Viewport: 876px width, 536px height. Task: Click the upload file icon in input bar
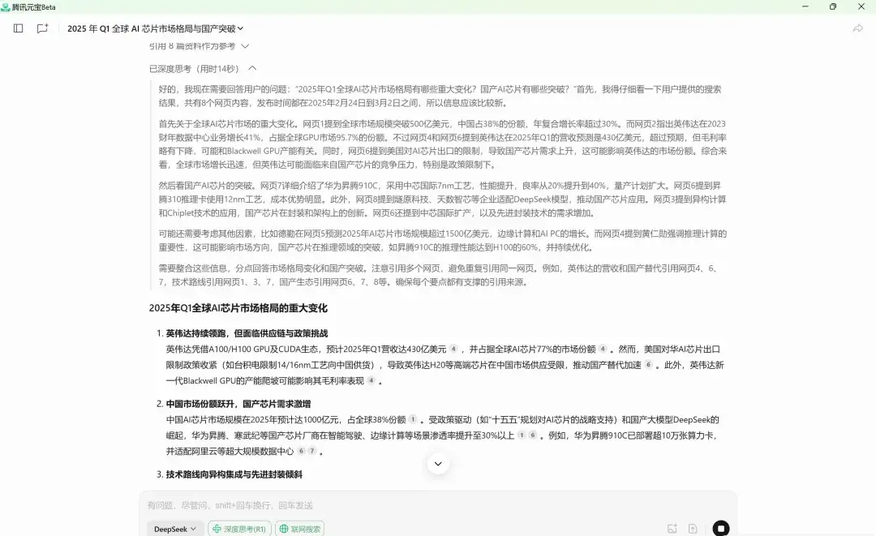693,529
